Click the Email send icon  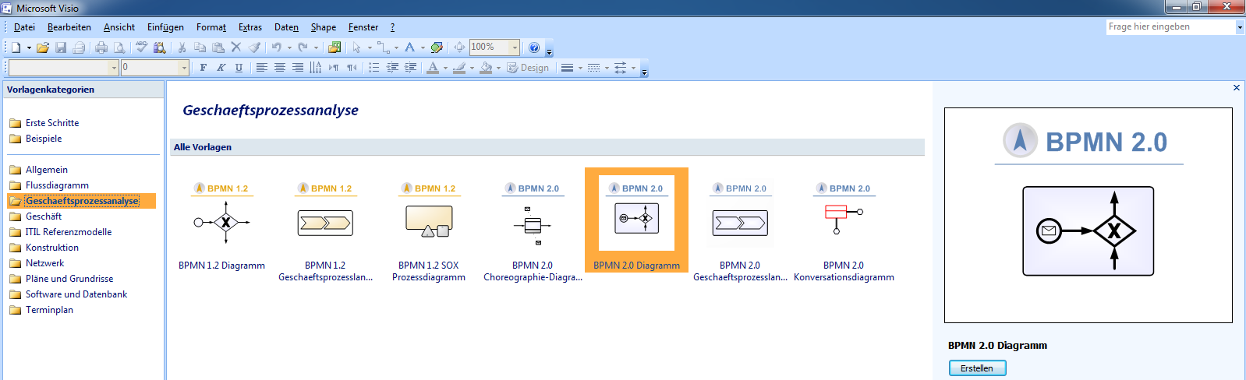point(79,47)
